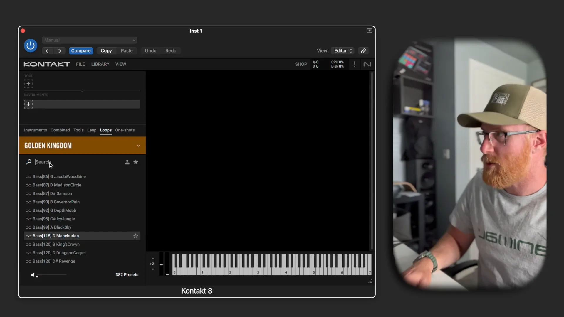Expand the Golden Kingdom library chevron

[139, 146]
